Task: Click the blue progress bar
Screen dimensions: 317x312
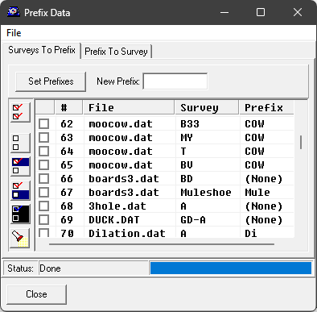Action: pyautogui.click(x=231, y=268)
